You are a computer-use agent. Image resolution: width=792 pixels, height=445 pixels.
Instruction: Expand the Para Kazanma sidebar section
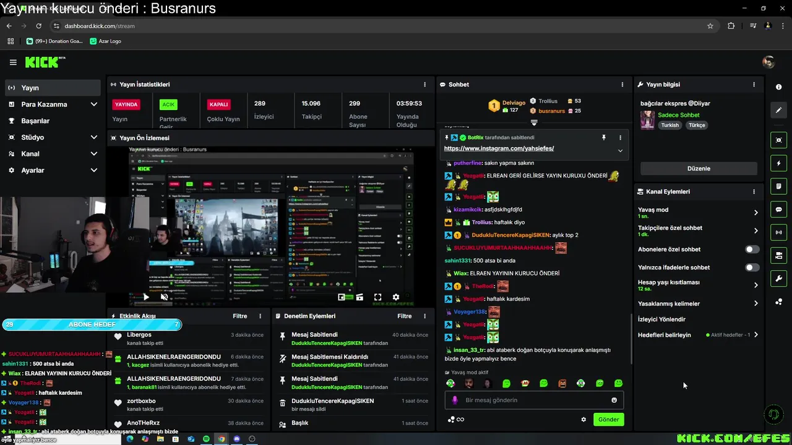point(94,104)
